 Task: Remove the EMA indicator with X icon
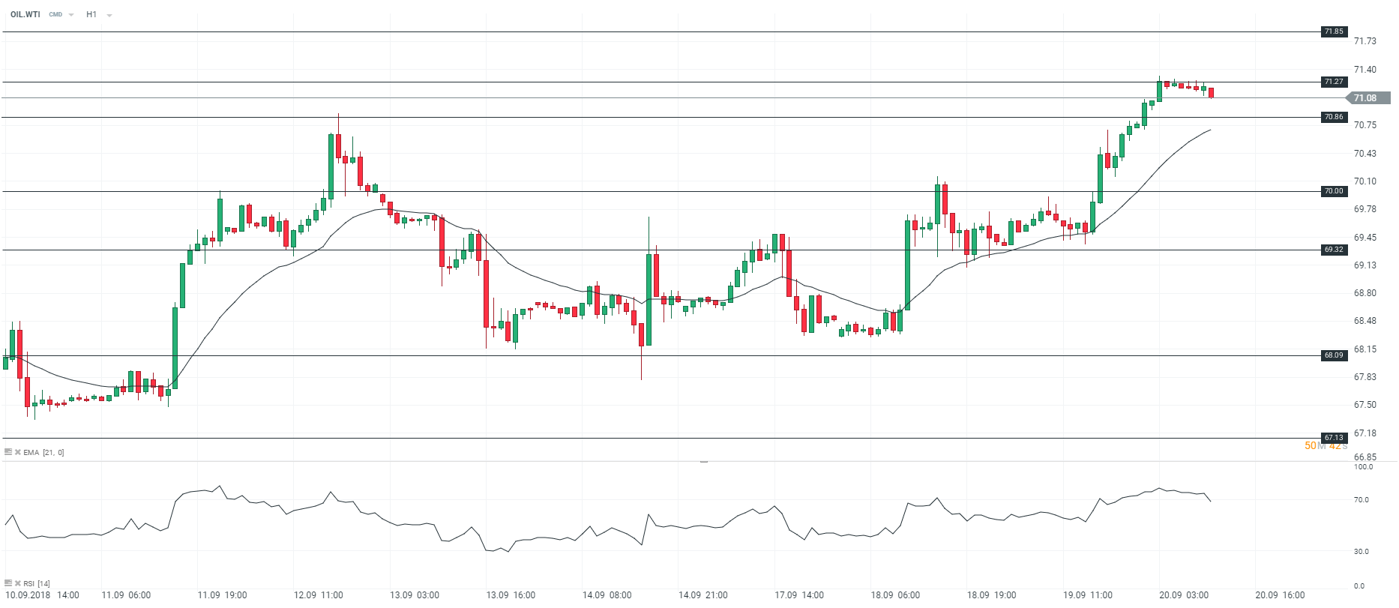tap(17, 452)
